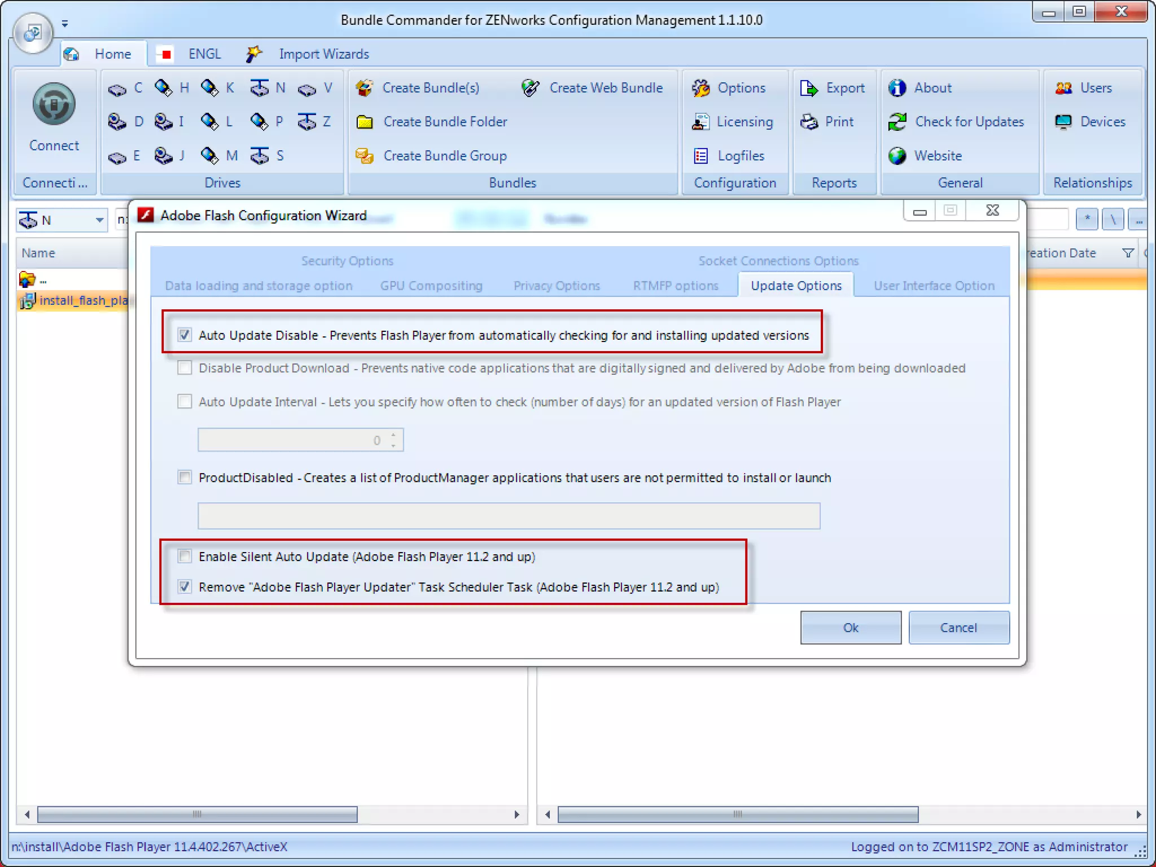1156x867 pixels.
Task: Check Disable Product Download checkbox
Action: 185,368
